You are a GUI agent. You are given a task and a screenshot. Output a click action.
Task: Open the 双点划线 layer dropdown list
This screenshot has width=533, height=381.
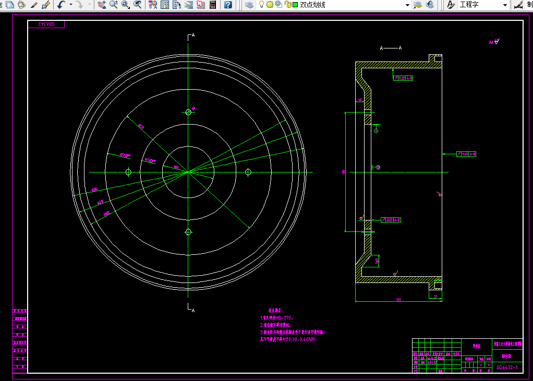click(x=407, y=5)
